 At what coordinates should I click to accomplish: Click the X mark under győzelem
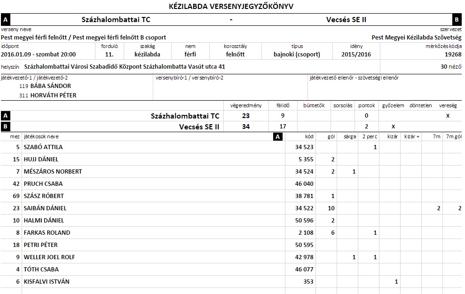point(393,127)
